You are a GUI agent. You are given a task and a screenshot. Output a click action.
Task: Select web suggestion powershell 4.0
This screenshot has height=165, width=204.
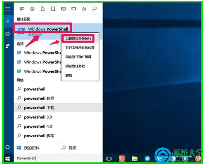(x=58, y=127)
